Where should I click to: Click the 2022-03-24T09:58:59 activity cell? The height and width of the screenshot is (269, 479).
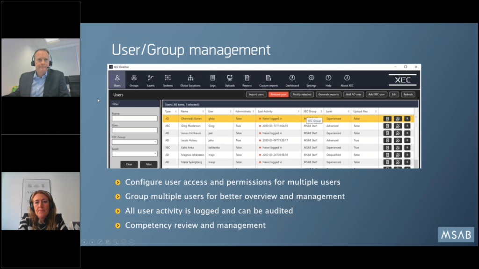pyautogui.click(x=278, y=155)
